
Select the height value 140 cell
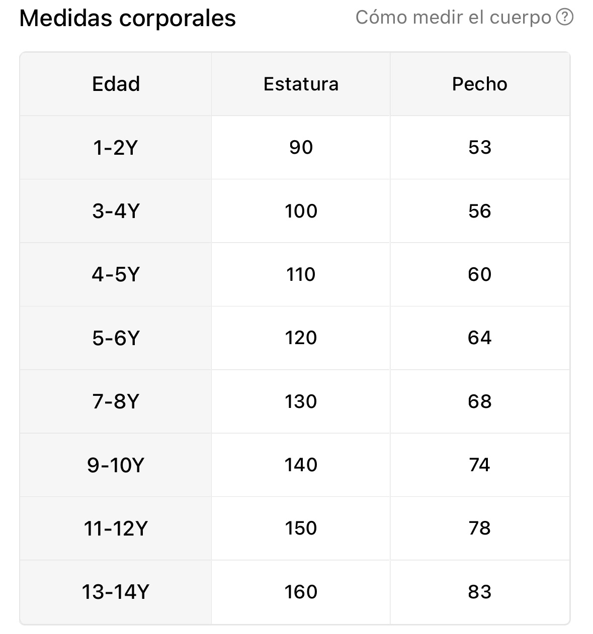click(301, 465)
